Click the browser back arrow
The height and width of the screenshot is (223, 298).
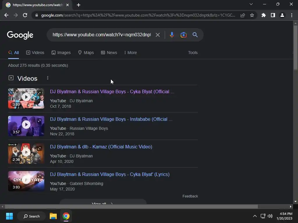click(6, 15)
